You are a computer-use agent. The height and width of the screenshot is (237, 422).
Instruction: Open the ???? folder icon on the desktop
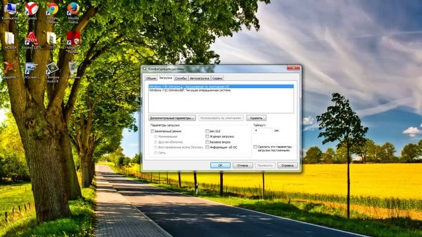[51, 40]
